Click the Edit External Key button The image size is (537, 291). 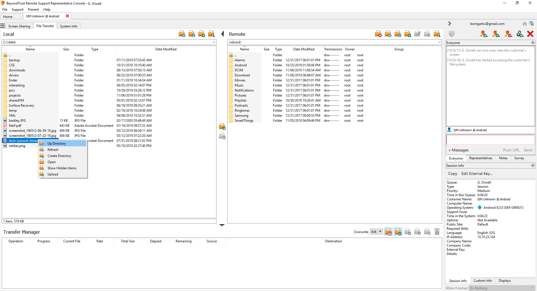tap(477, 173)
